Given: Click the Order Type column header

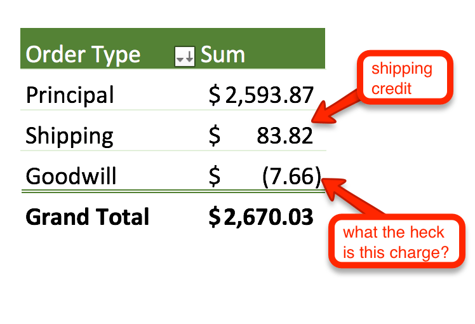Looking at the screenshot, I should pyautogui.click(x=83, y=55).
